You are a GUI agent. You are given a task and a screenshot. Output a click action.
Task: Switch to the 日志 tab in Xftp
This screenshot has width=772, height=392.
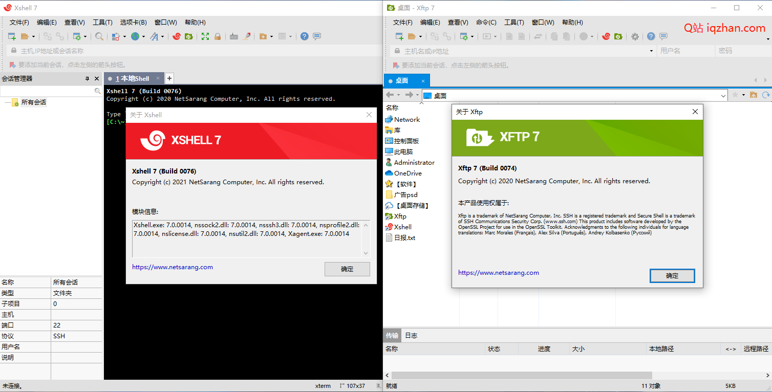coord(411,336)
